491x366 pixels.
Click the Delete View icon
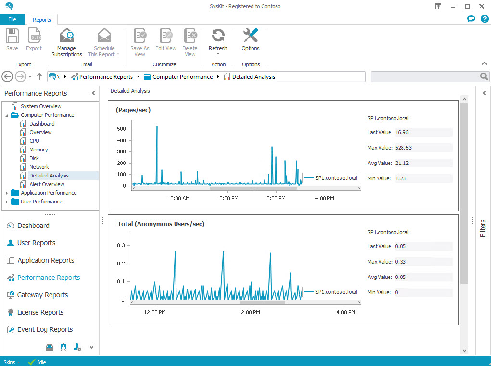point(190,36)
